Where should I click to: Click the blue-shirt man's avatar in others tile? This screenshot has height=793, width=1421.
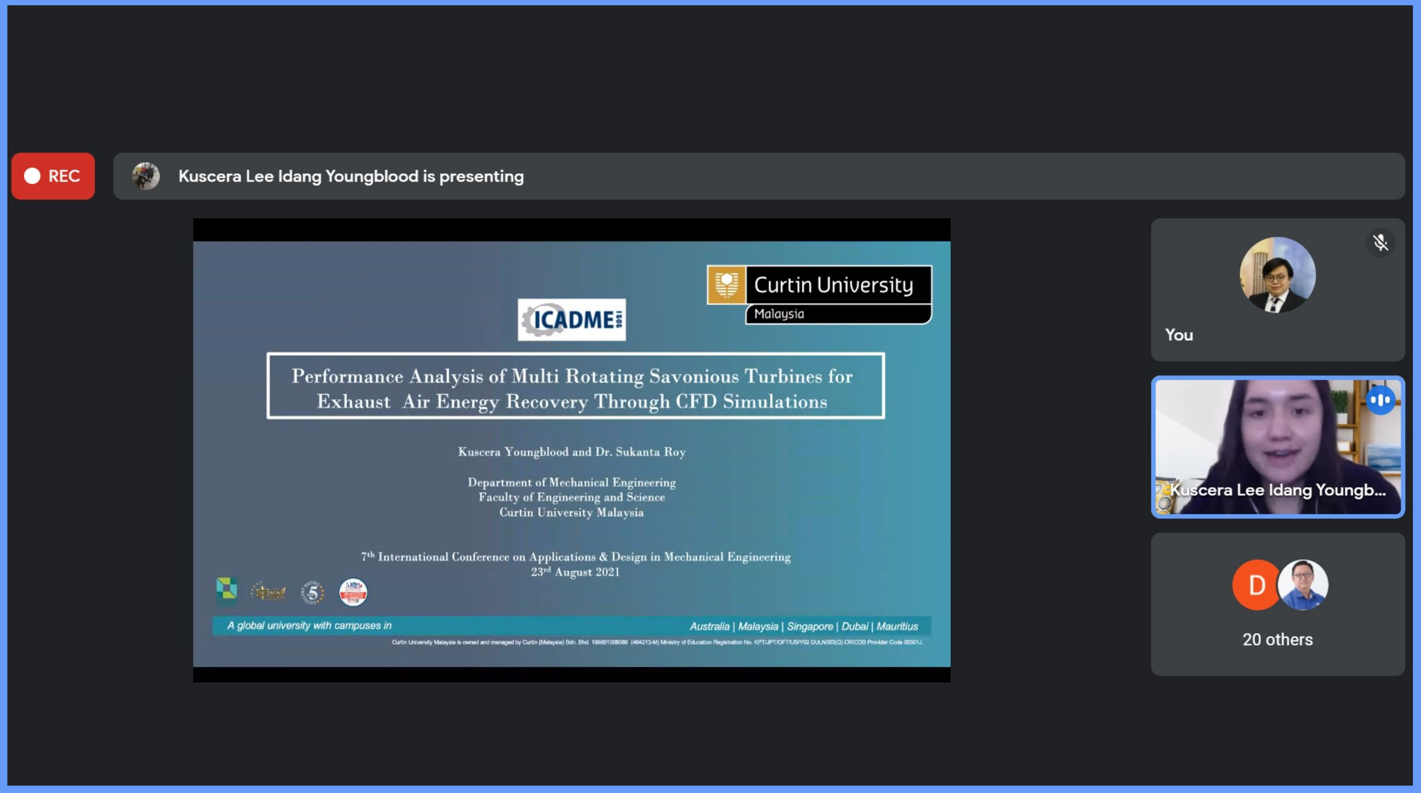(1304, 585)
